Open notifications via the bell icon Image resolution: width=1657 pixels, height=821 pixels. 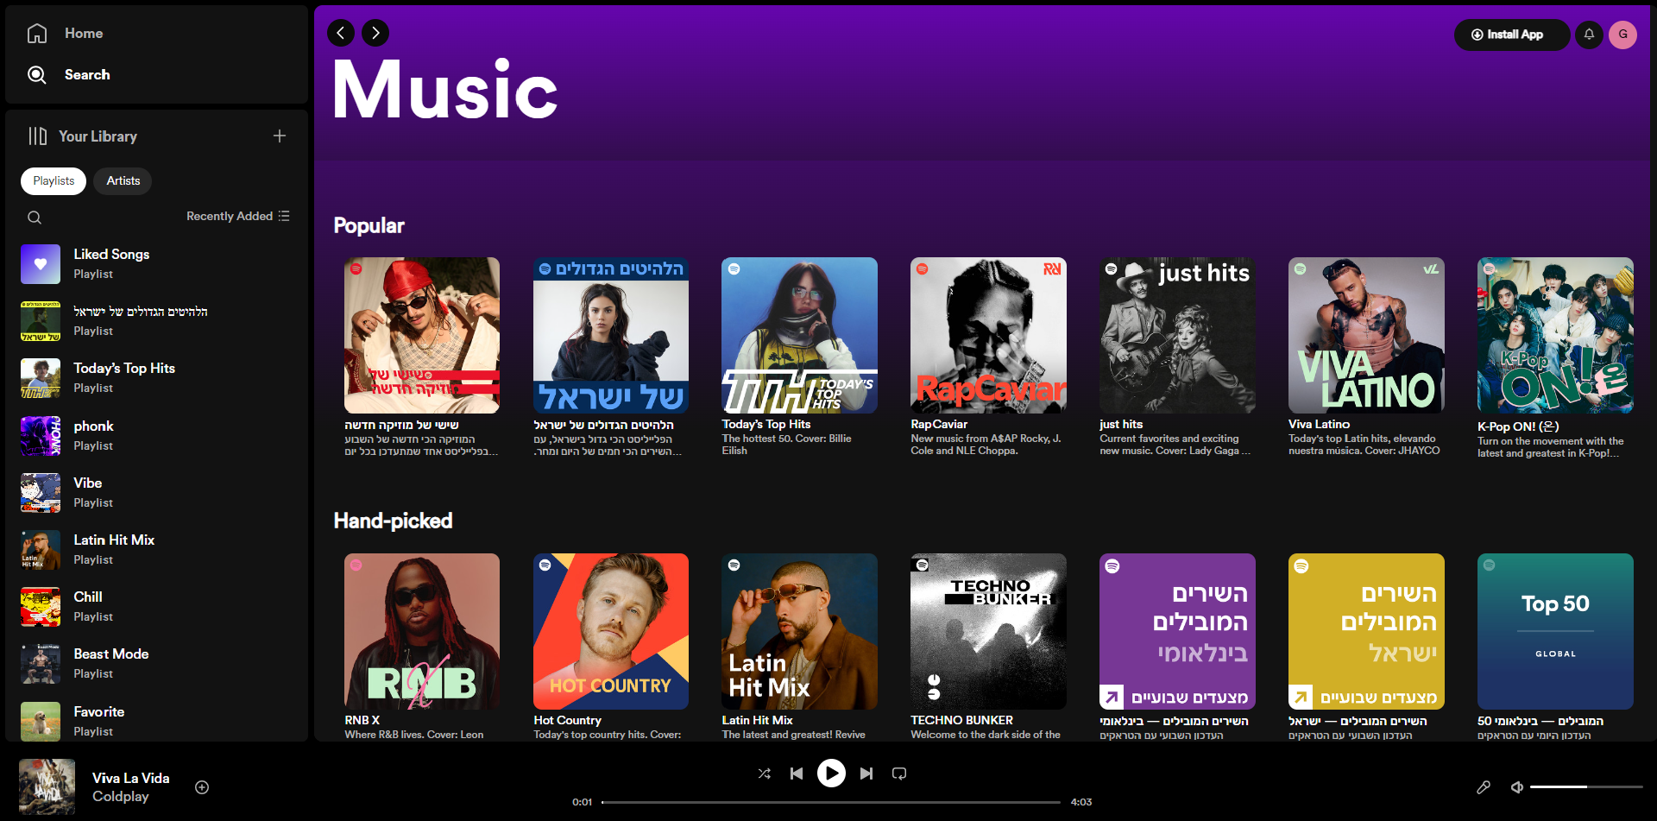[x=1589, y=35]
